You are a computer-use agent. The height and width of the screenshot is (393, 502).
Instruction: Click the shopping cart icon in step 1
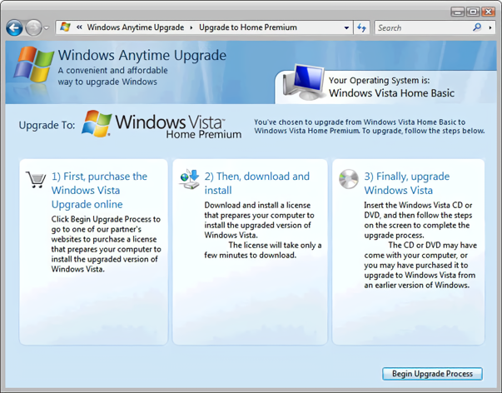pyautogui.click(x=36, y=178)
